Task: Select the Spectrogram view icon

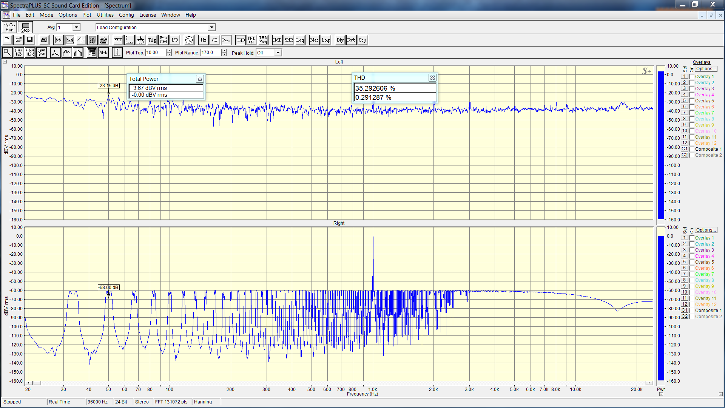Action: click(x=92, y=40)
